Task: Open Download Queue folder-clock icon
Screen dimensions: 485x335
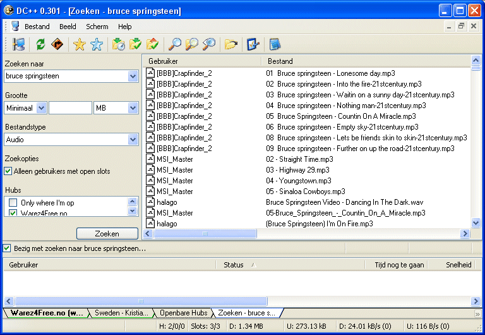Action: point(119,44)
